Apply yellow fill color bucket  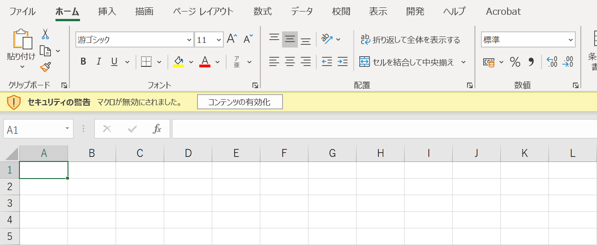(178, 62)
